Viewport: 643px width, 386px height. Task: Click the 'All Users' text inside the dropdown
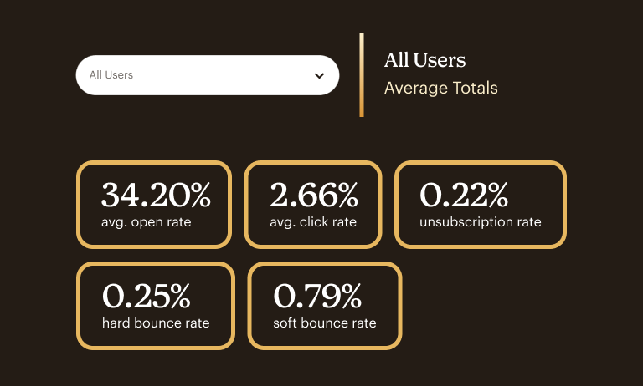(111, 75)
